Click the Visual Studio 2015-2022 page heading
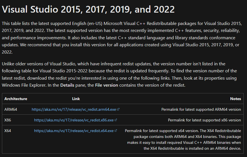The height and width of the screenshot is (157, 247). coord(88,10)
